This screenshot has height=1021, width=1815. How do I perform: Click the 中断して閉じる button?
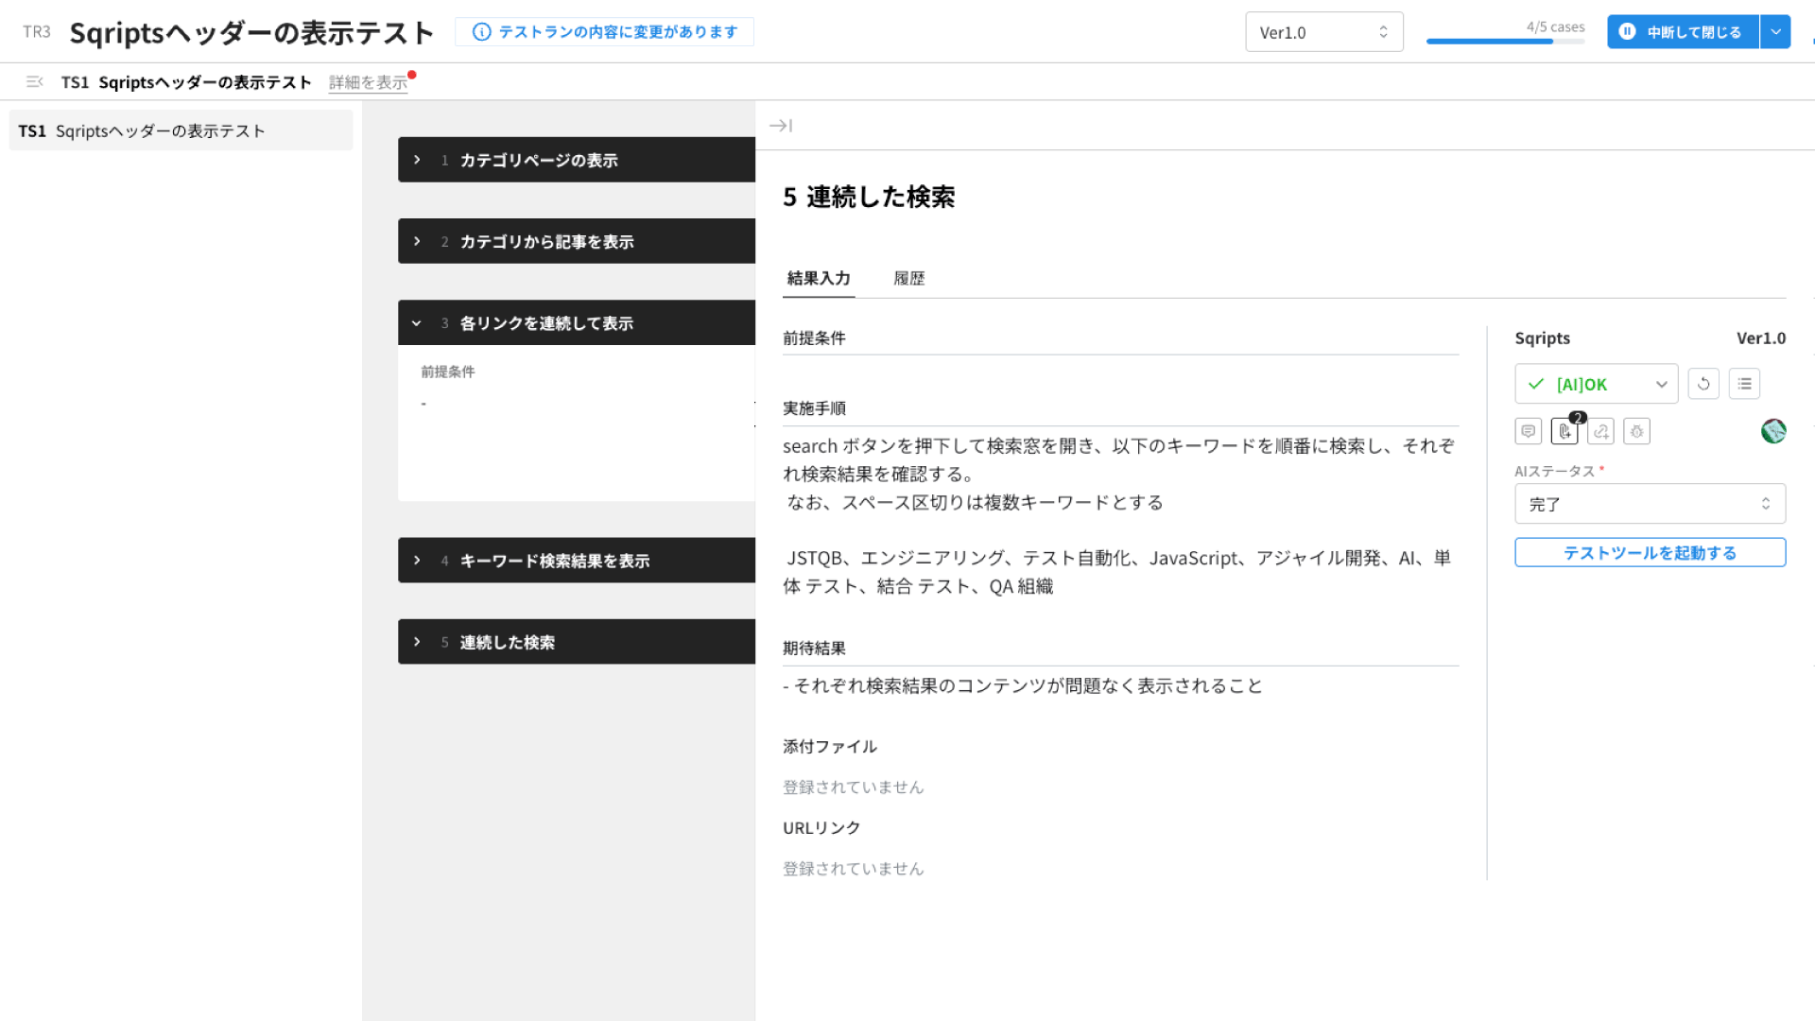click(1683, 32)
